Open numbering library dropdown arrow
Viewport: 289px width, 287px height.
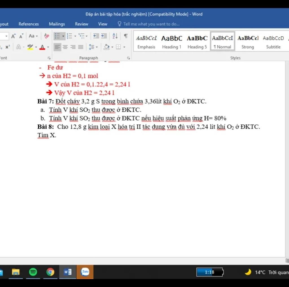tap(75, 36)
